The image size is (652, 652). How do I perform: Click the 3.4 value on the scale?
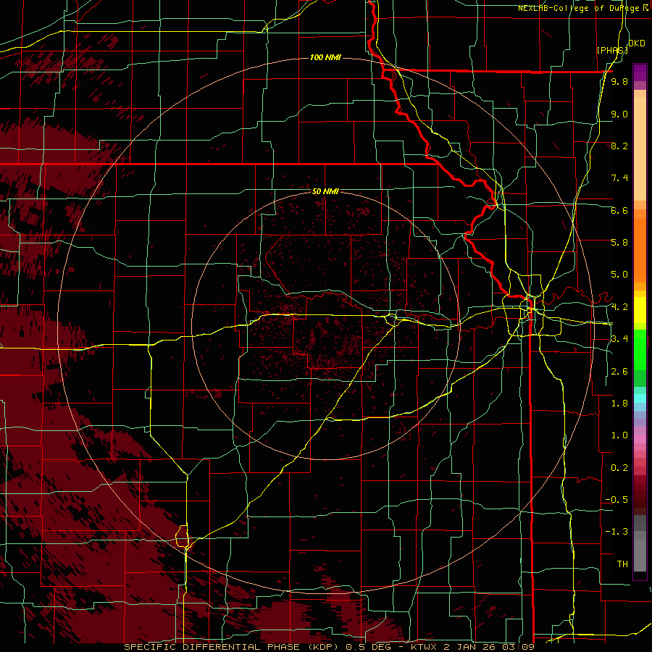click(x=619, y=339)
